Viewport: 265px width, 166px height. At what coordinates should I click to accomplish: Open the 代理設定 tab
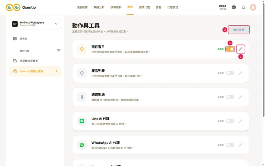173,7
